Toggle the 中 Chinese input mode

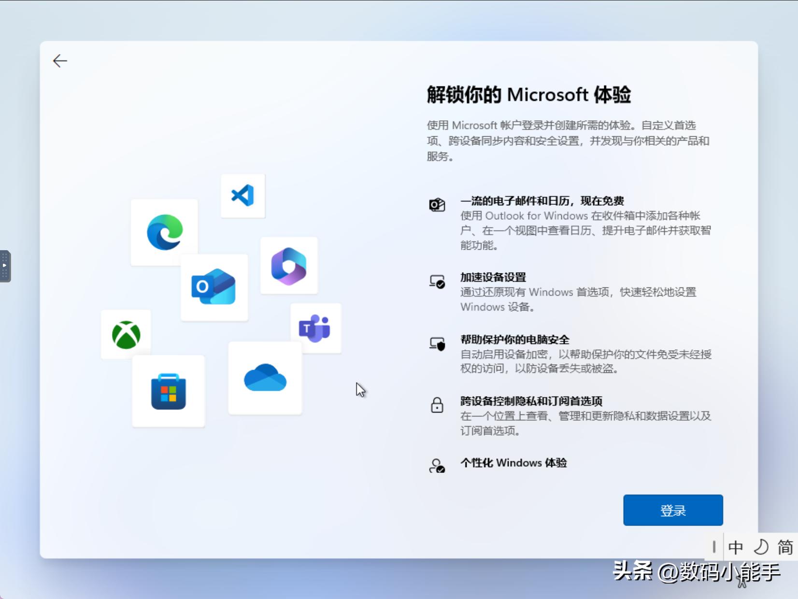point(735,547)
